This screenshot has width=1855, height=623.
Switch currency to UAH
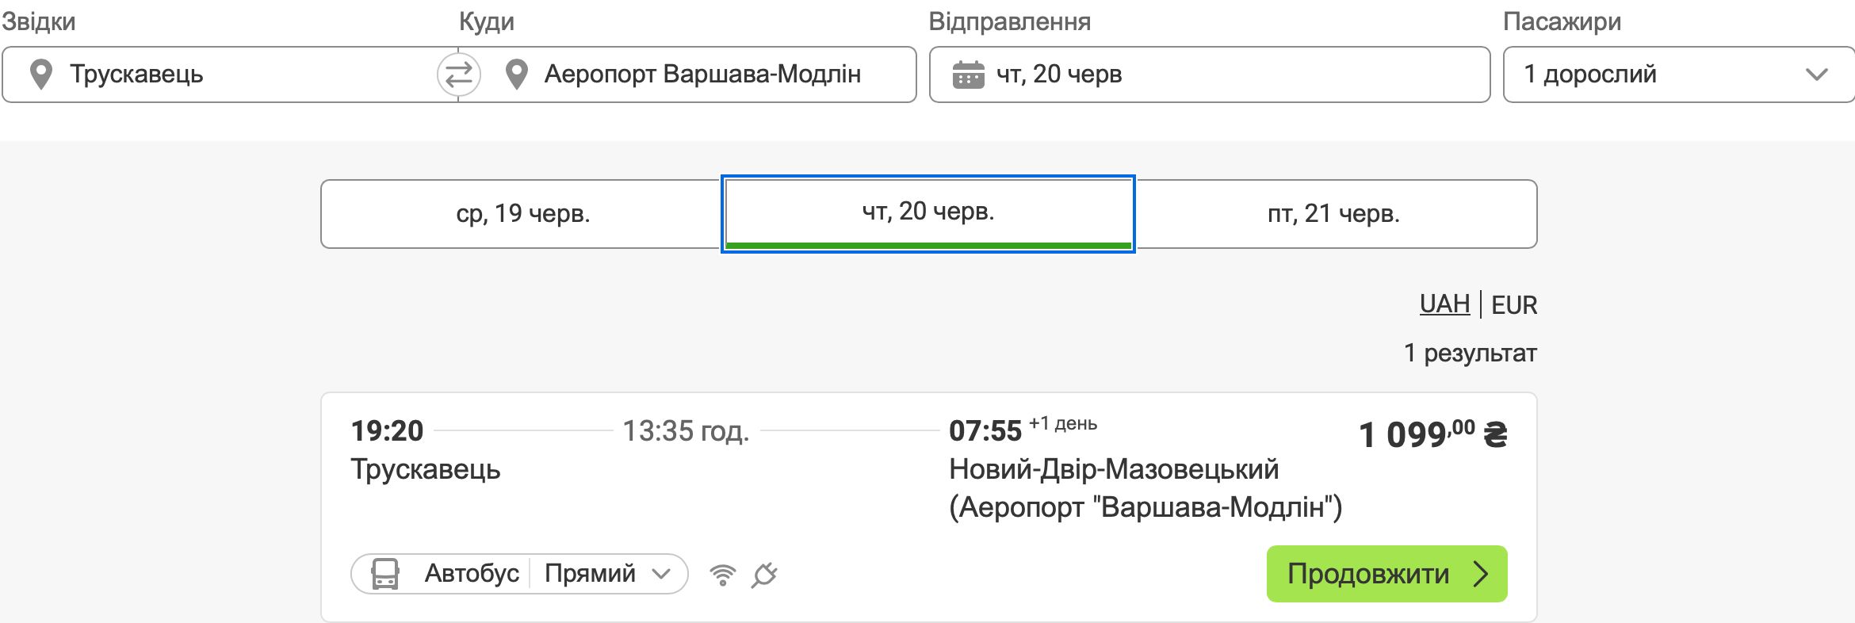[x=1444, y=304]
